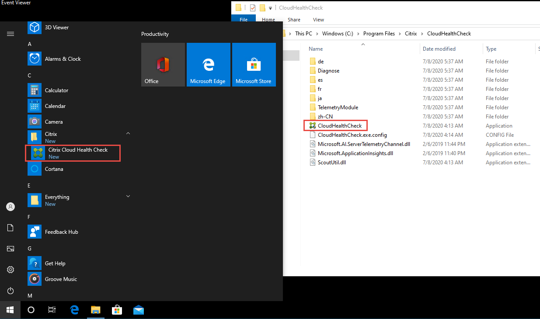Sort files by Date modified column
The image size is (540, 319).
pyautogui.click(x=439, y=49)
